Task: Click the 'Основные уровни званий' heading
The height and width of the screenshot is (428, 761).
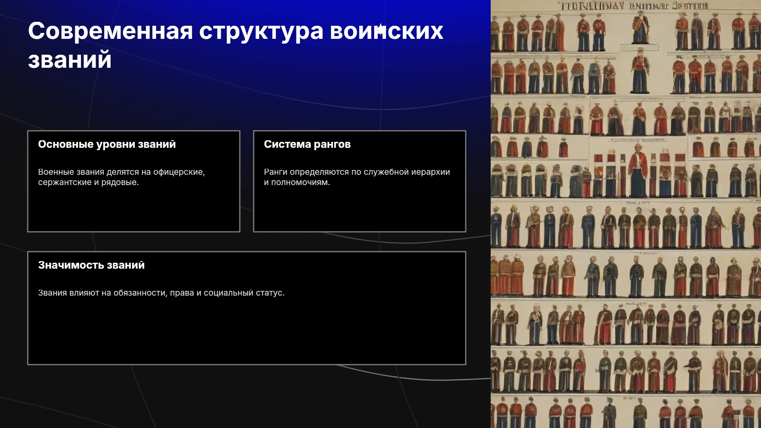Action: point(107,144)
